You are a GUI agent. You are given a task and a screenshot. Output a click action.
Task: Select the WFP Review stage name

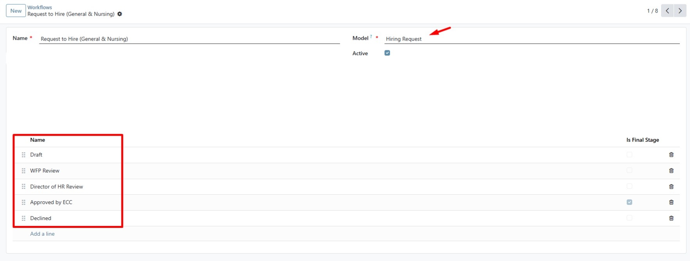click(x=45, y=171)
